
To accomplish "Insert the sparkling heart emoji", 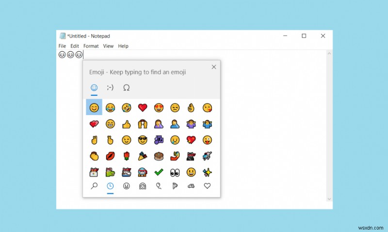I will tap(191, 140).
